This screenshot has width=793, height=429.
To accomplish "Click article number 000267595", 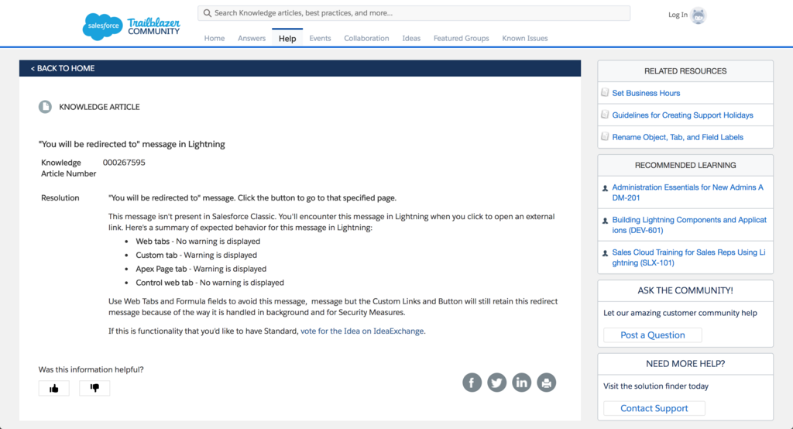I will (x=124, y=163).
